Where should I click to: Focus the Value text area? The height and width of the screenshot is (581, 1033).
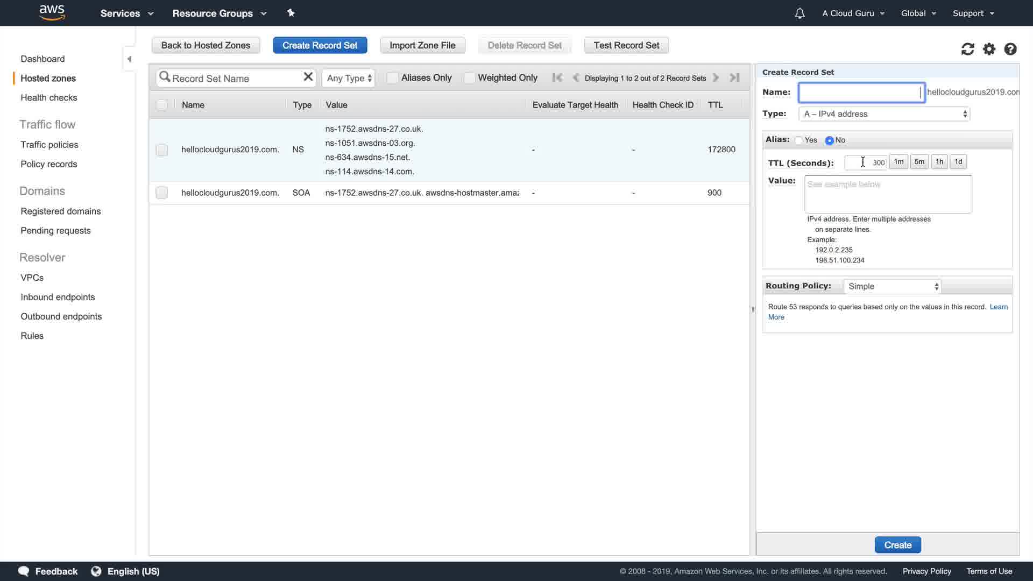888,194
